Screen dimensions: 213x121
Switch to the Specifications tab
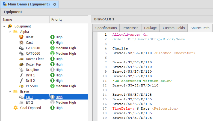click(106, 28)
